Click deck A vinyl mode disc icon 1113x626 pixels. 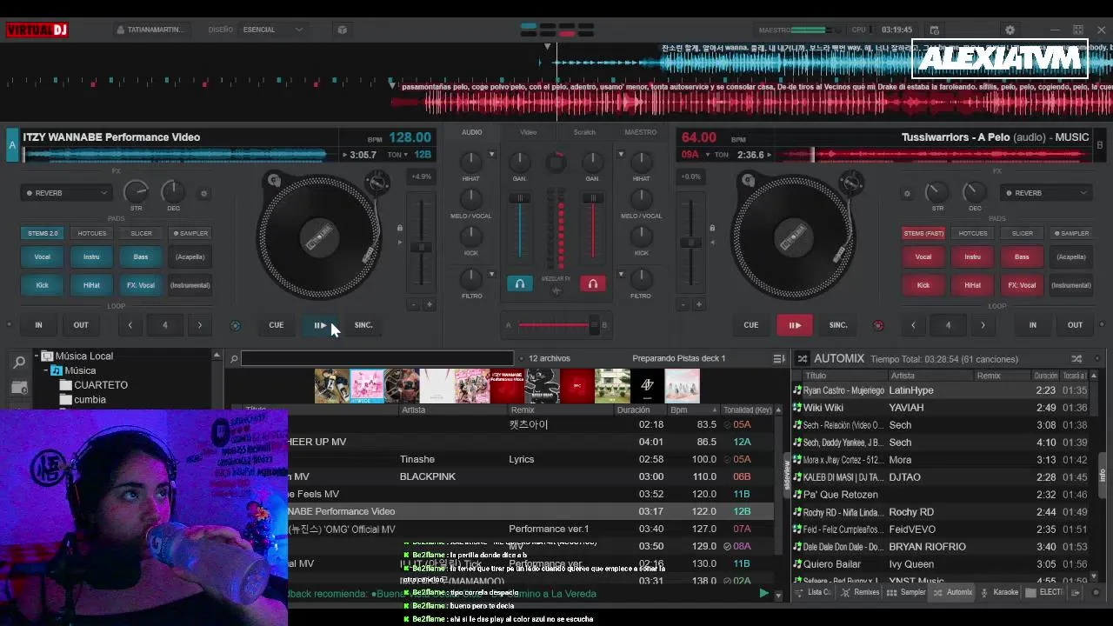[x=235, y=326]
